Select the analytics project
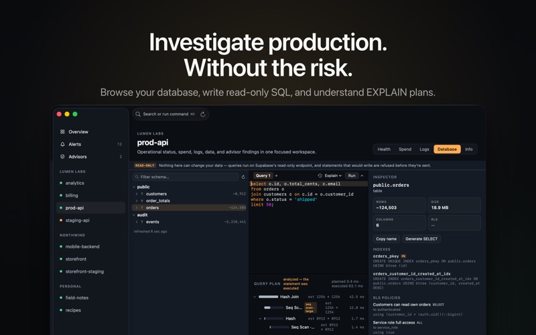This screenshot has height=335, width=536. [x=91, y=183]
